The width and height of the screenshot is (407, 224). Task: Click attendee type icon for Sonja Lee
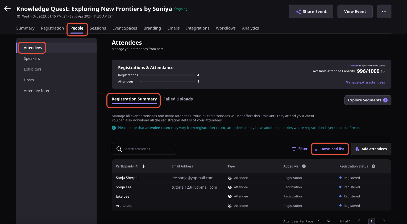[x=230, y=187]
